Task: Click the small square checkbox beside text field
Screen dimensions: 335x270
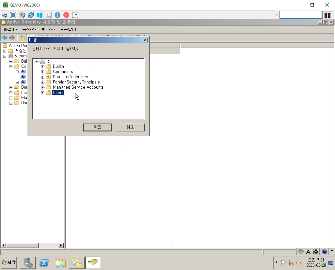Action: coord(276,15)
